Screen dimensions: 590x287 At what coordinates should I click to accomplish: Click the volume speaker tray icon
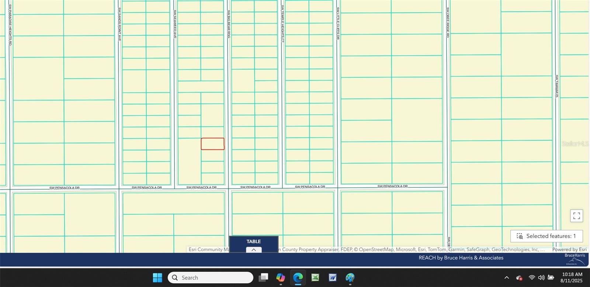click(x=541, y=278)
